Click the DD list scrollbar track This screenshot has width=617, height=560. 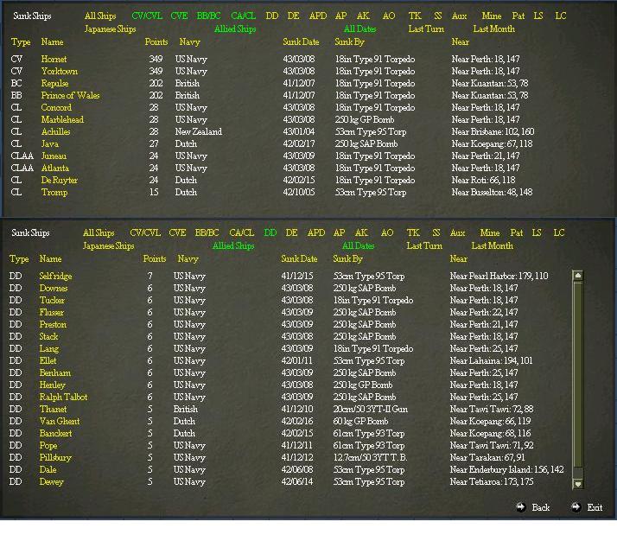tap(577, 379)
